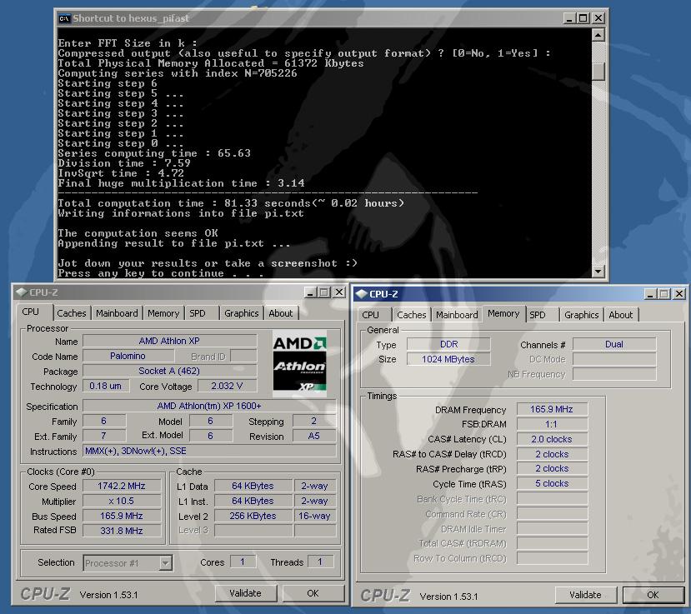Click the Channels # value Dual
This screenshot has height=614, width=691.
click(x=614, y=344)
